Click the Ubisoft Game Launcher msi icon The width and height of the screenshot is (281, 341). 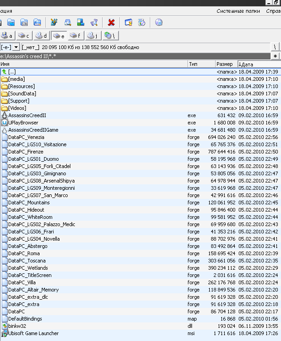5,333
